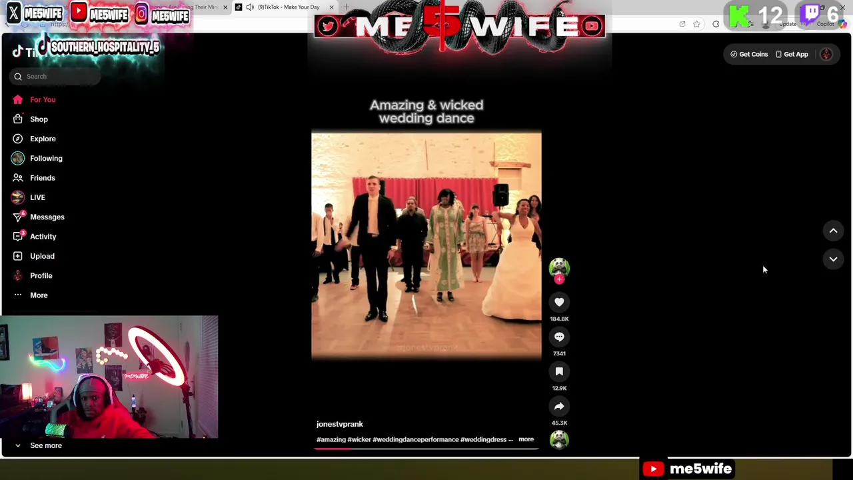Click the #weddingdanceperformance hashtag
The height and width of the screenshot is (480, 853).
(x=415, y=439)
